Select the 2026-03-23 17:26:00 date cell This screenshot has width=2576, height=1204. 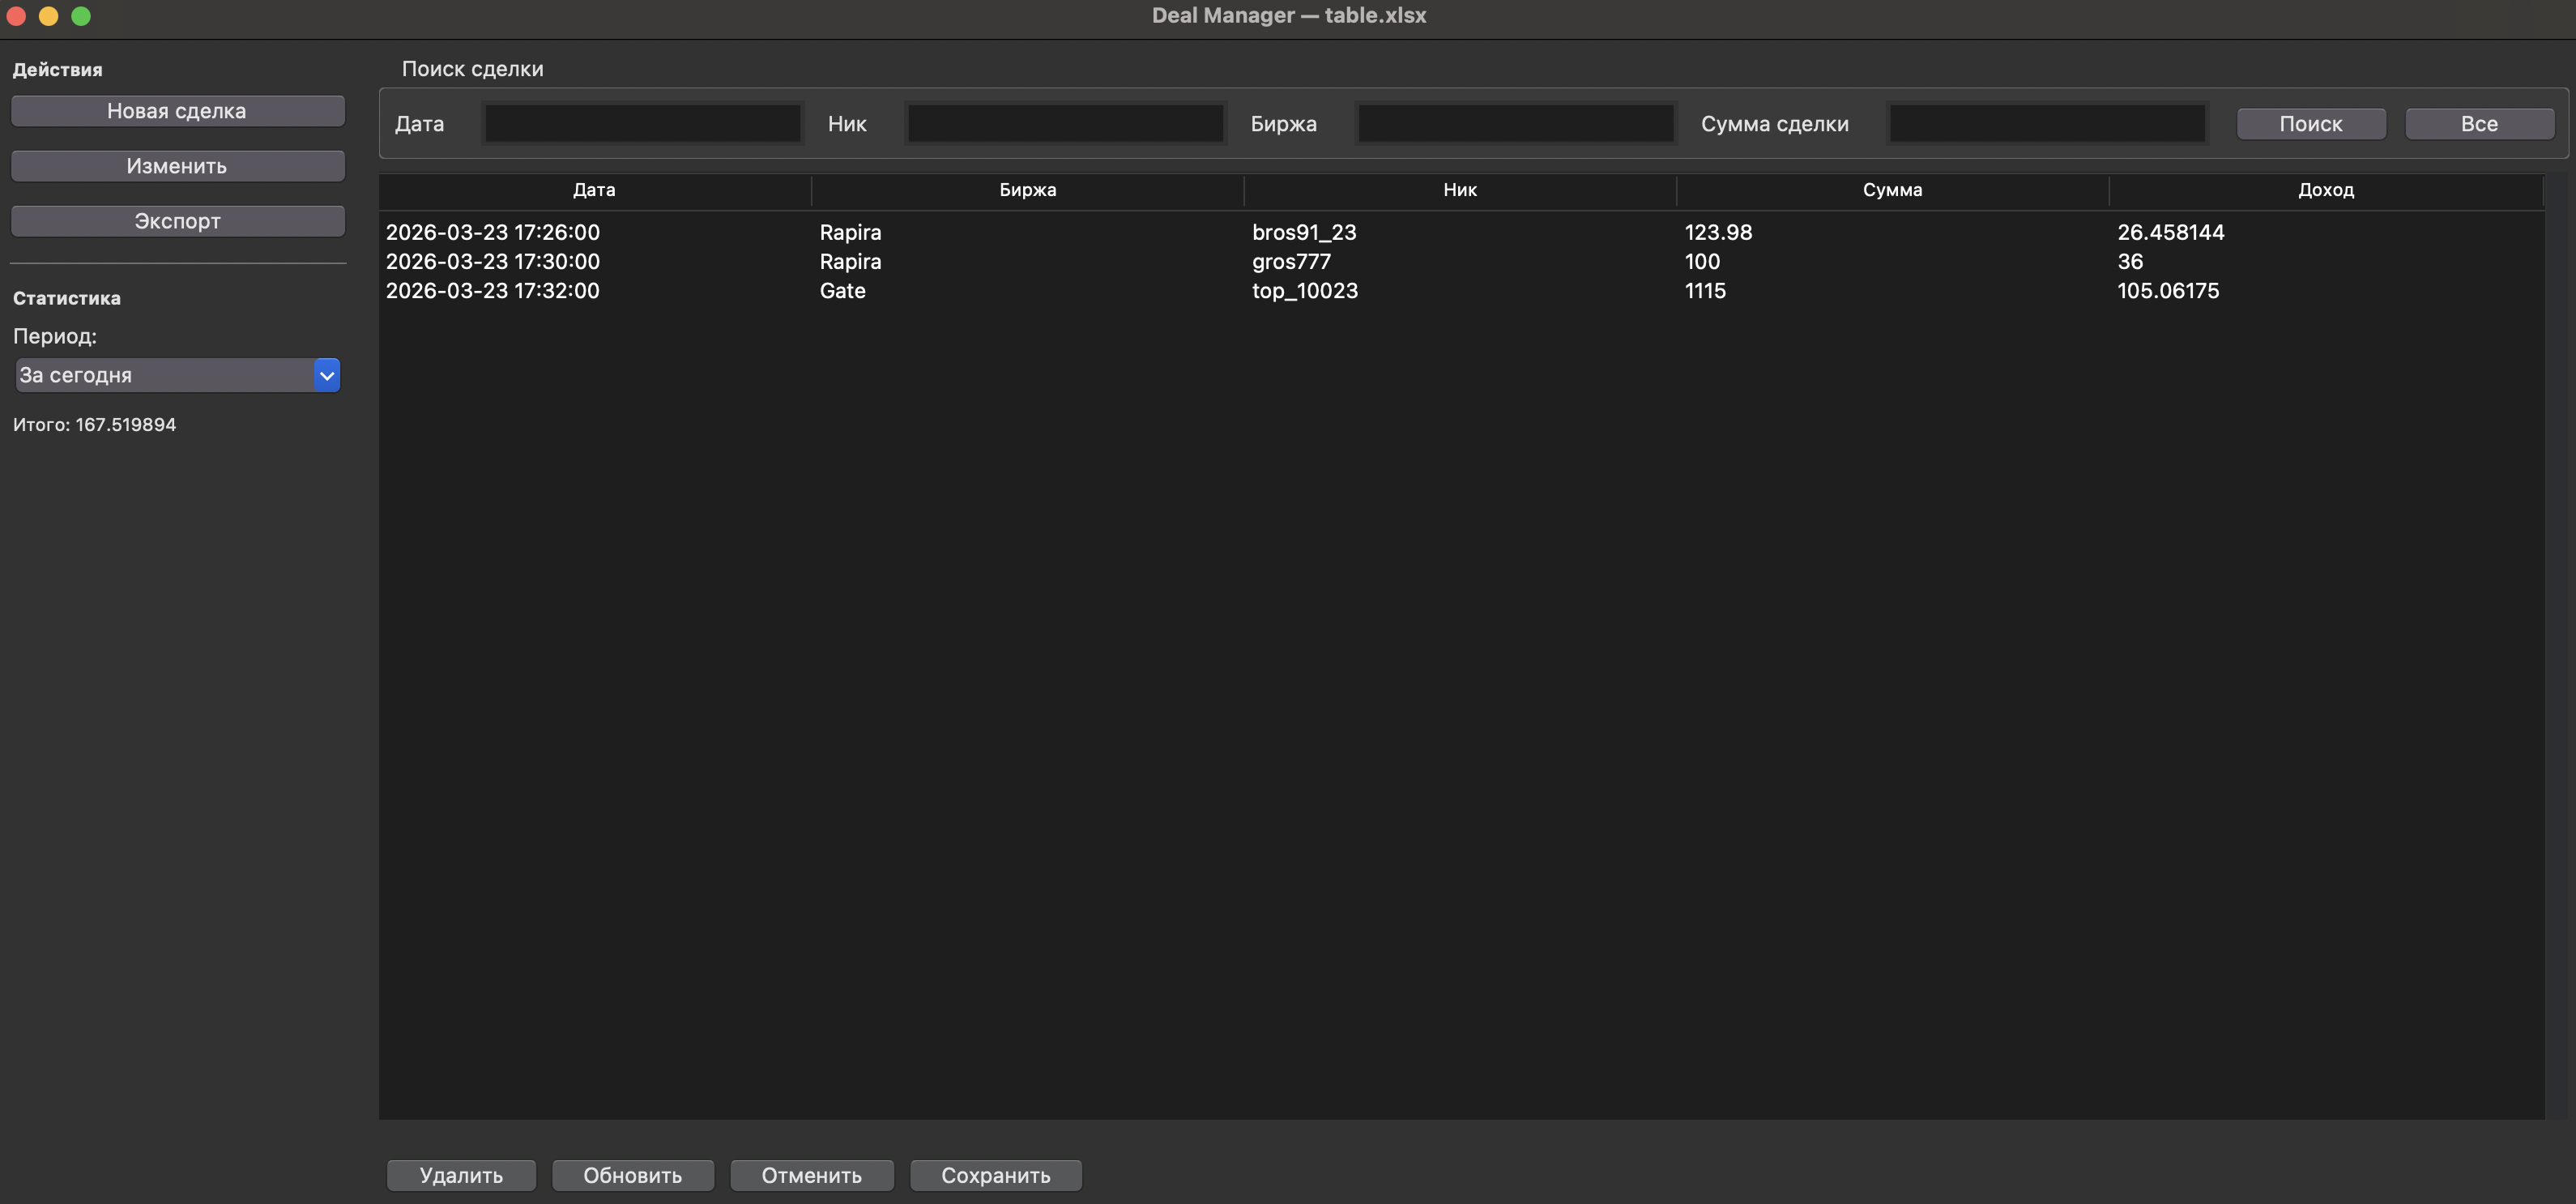pyautogui.click(x=595, y=232)
